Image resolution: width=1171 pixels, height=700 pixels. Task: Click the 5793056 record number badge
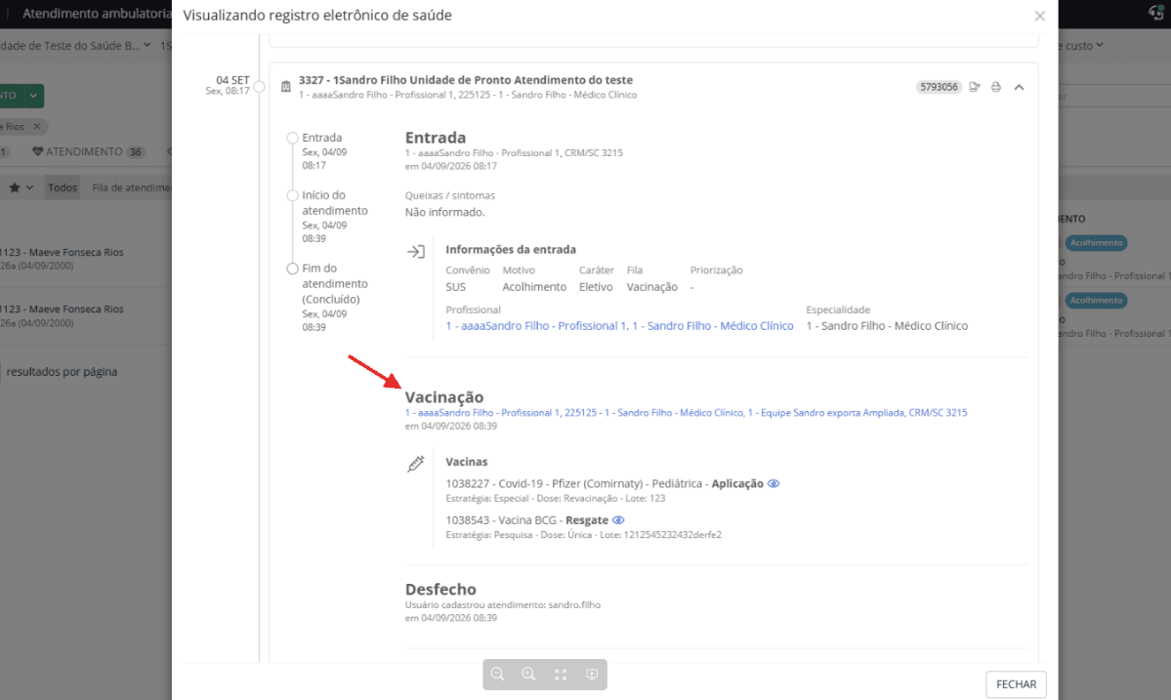tap(939, 87)
